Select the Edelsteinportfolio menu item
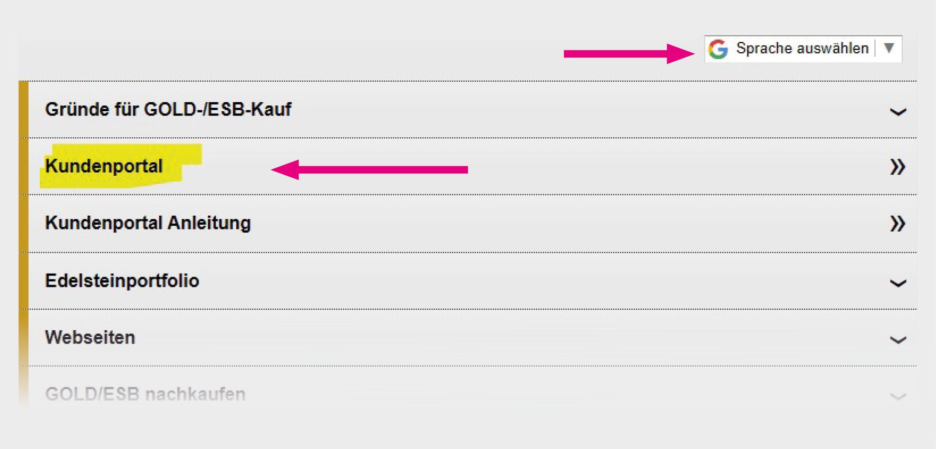 tap(122, 281)
